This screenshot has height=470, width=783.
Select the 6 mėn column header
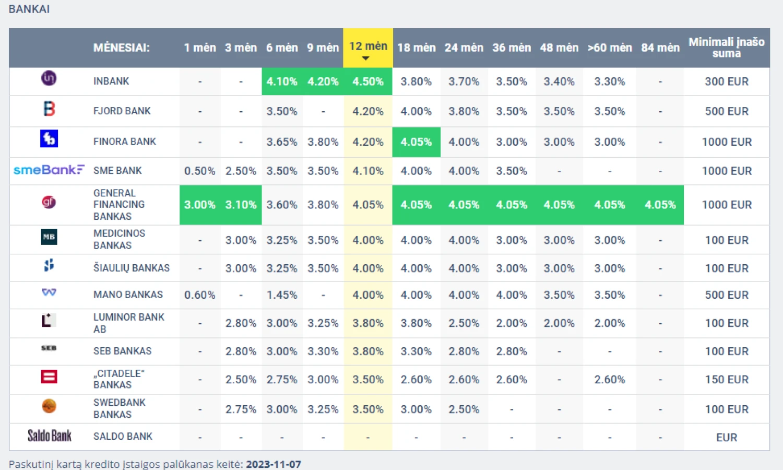[282, 48]
